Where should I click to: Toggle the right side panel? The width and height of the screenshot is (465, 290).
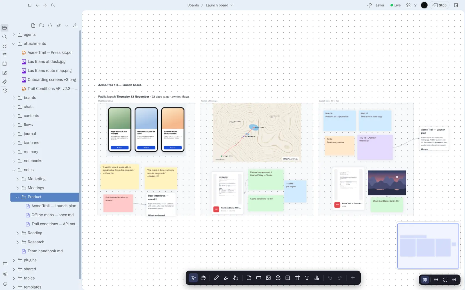pos(456,5)
